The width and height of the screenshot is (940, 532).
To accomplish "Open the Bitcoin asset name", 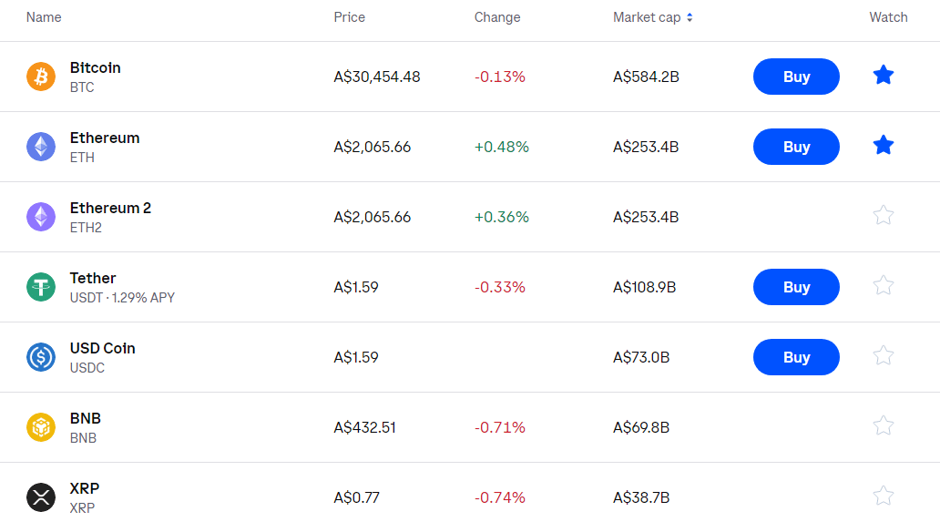I will [x=96, y=67].
